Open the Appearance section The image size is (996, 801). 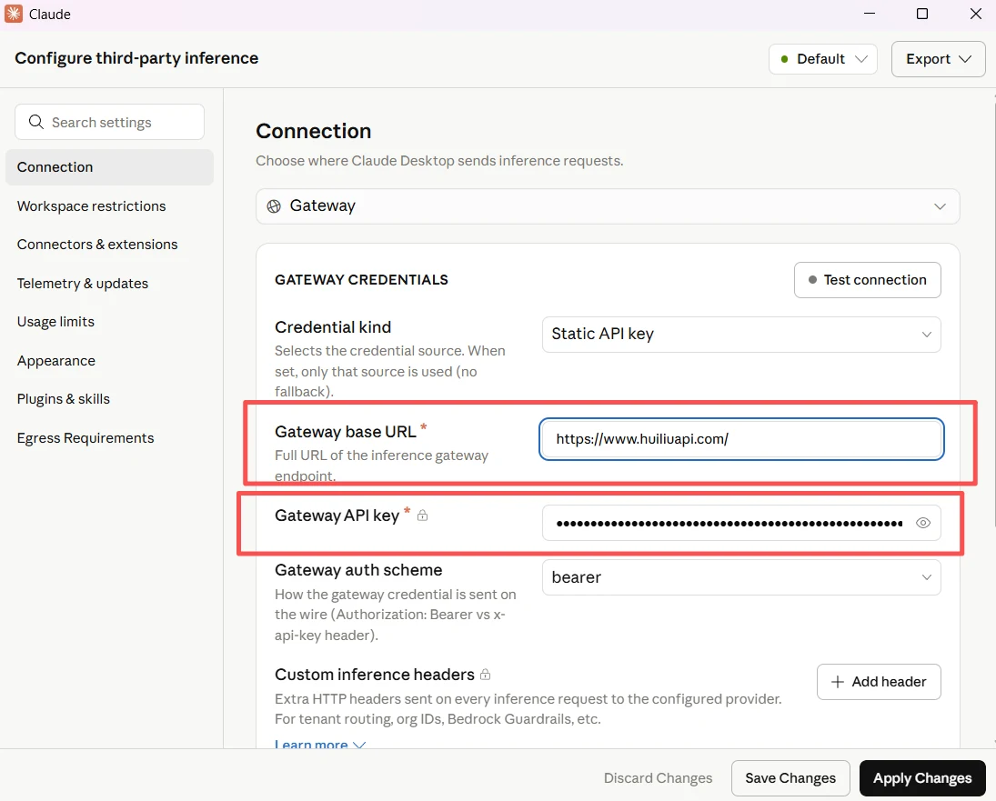click(55, 361)
